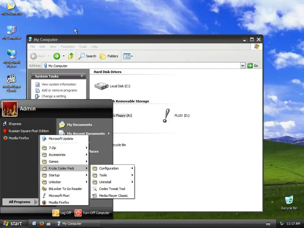Image resolution: width=304 pixels, height=228 pixels.
Task: Open My Network Places desktop icon
Action: pos(12,58)
